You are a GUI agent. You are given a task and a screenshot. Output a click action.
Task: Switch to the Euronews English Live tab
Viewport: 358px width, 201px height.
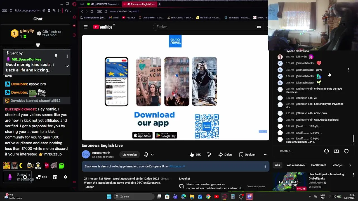[x=139, y=4]
